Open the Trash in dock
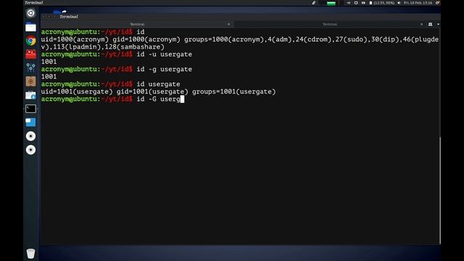The width and height of the screenshot is (464, 261). pos(30,253)
